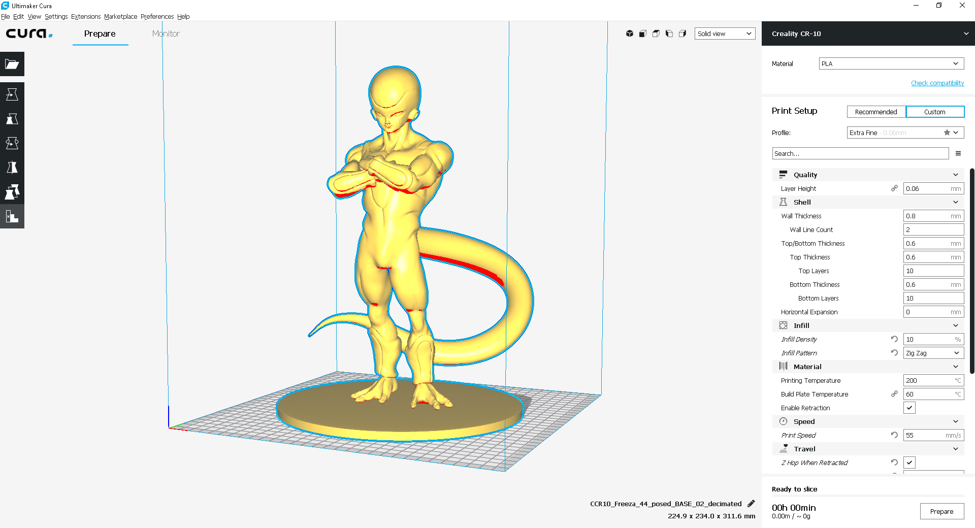Switch to the Prepare tab

coord(100,34)
